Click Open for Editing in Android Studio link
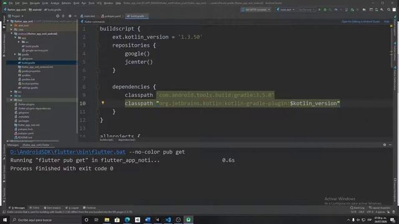This screenshot has height=224, width=399. click(360, 22)
